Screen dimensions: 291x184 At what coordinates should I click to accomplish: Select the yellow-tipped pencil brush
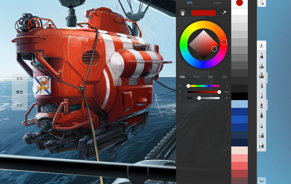click(x=261, y=95)
